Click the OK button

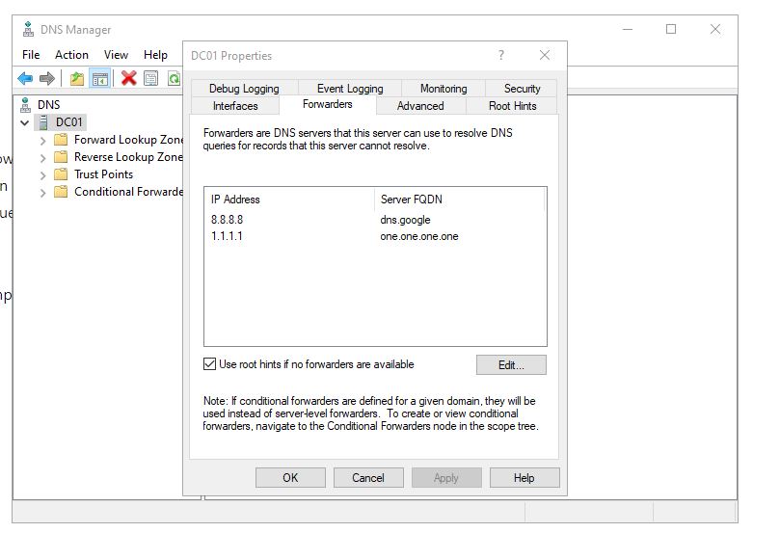coord(290,478)
